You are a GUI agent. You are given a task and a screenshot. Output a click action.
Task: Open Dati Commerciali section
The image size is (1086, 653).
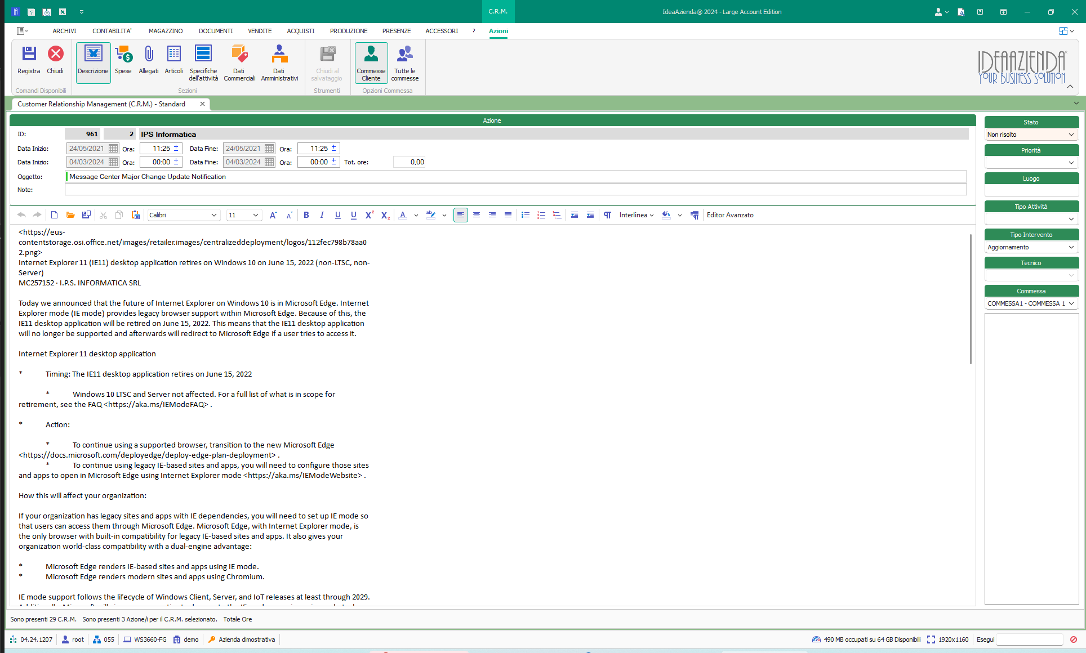coord(239,63)
